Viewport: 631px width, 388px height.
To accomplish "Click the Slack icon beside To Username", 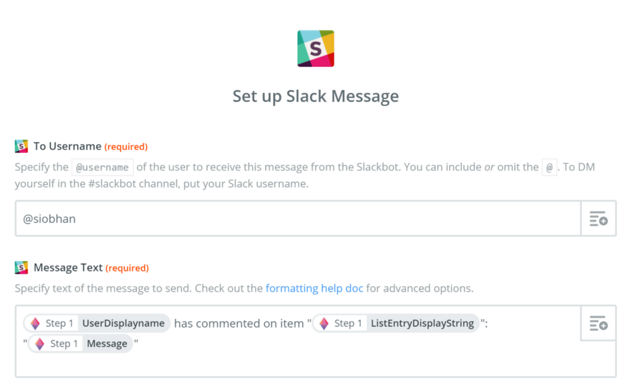I will (21, 146).
